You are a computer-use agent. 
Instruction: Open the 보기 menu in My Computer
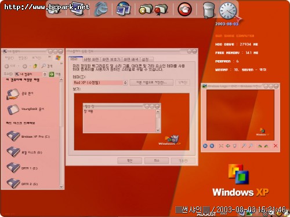tap(37, 58)
